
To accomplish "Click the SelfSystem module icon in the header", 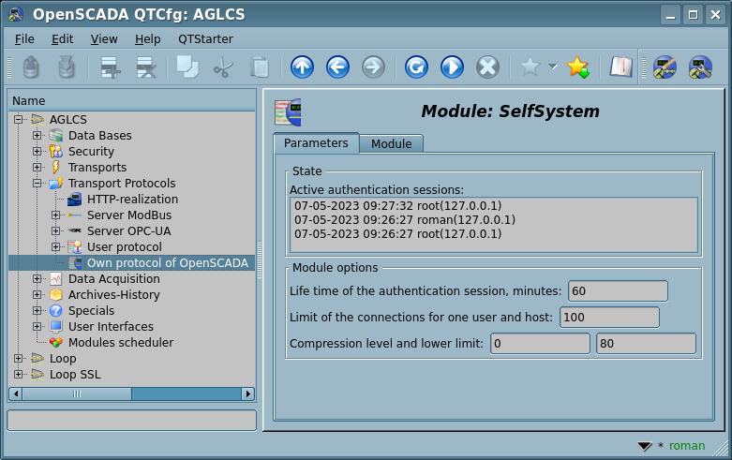I will click(x=287, y=111).
